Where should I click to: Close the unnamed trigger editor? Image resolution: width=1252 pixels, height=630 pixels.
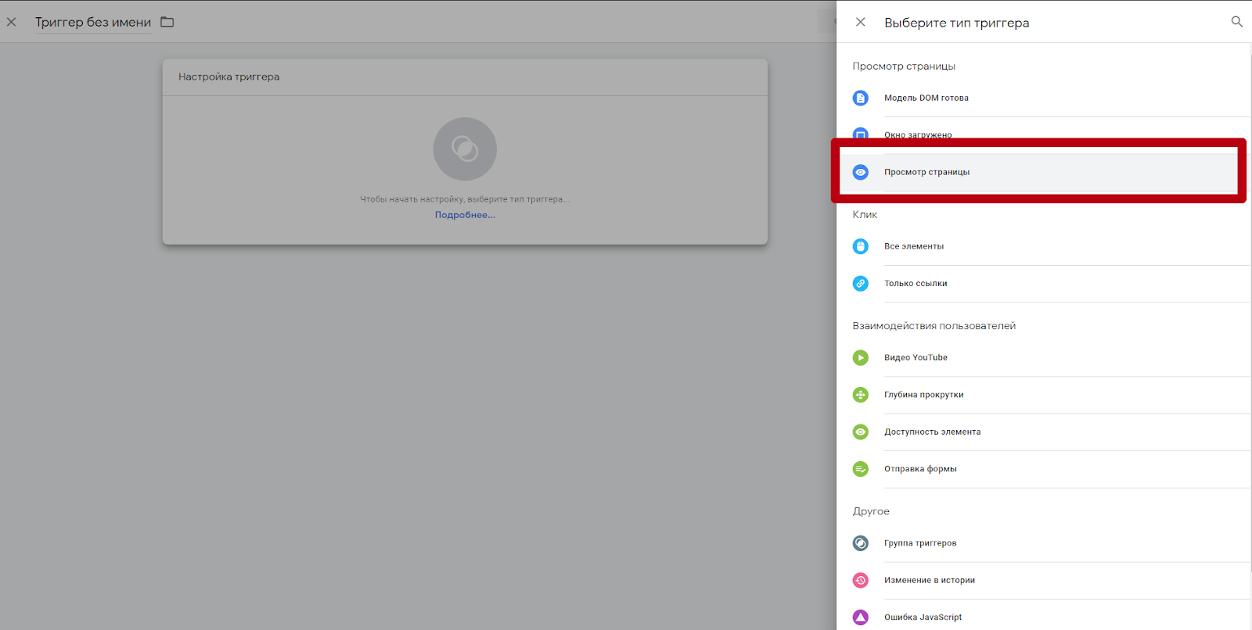pos(12,22)
